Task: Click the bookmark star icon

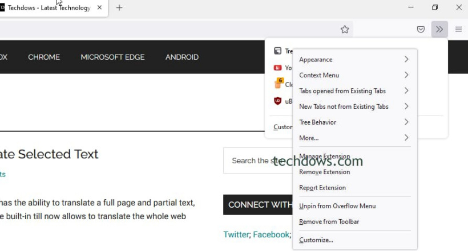Action: (x=345, y=29)
